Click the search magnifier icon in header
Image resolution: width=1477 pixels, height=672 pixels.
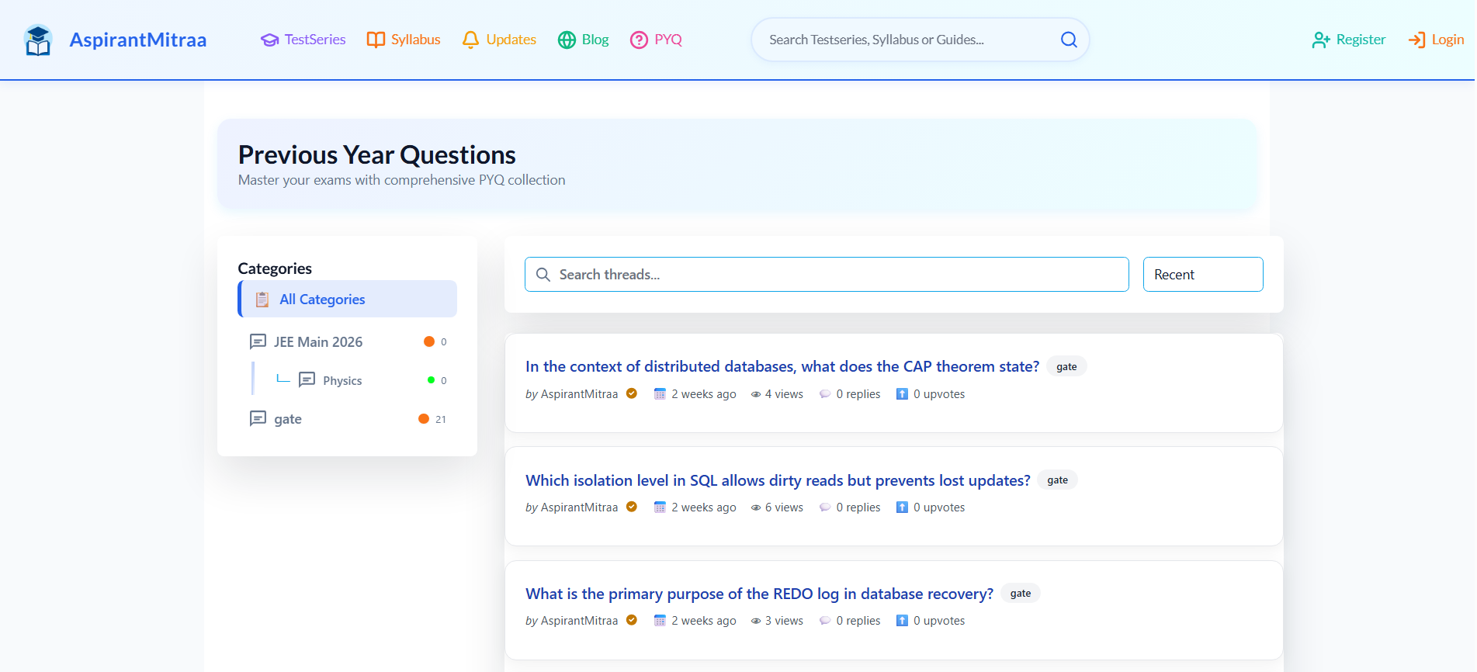click(1069, 40)
